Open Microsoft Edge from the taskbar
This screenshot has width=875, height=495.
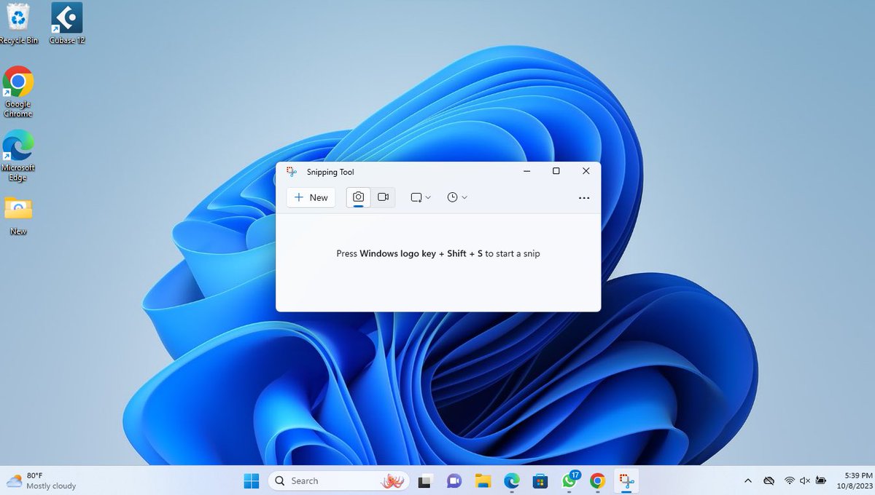click(x=511, y=480)
